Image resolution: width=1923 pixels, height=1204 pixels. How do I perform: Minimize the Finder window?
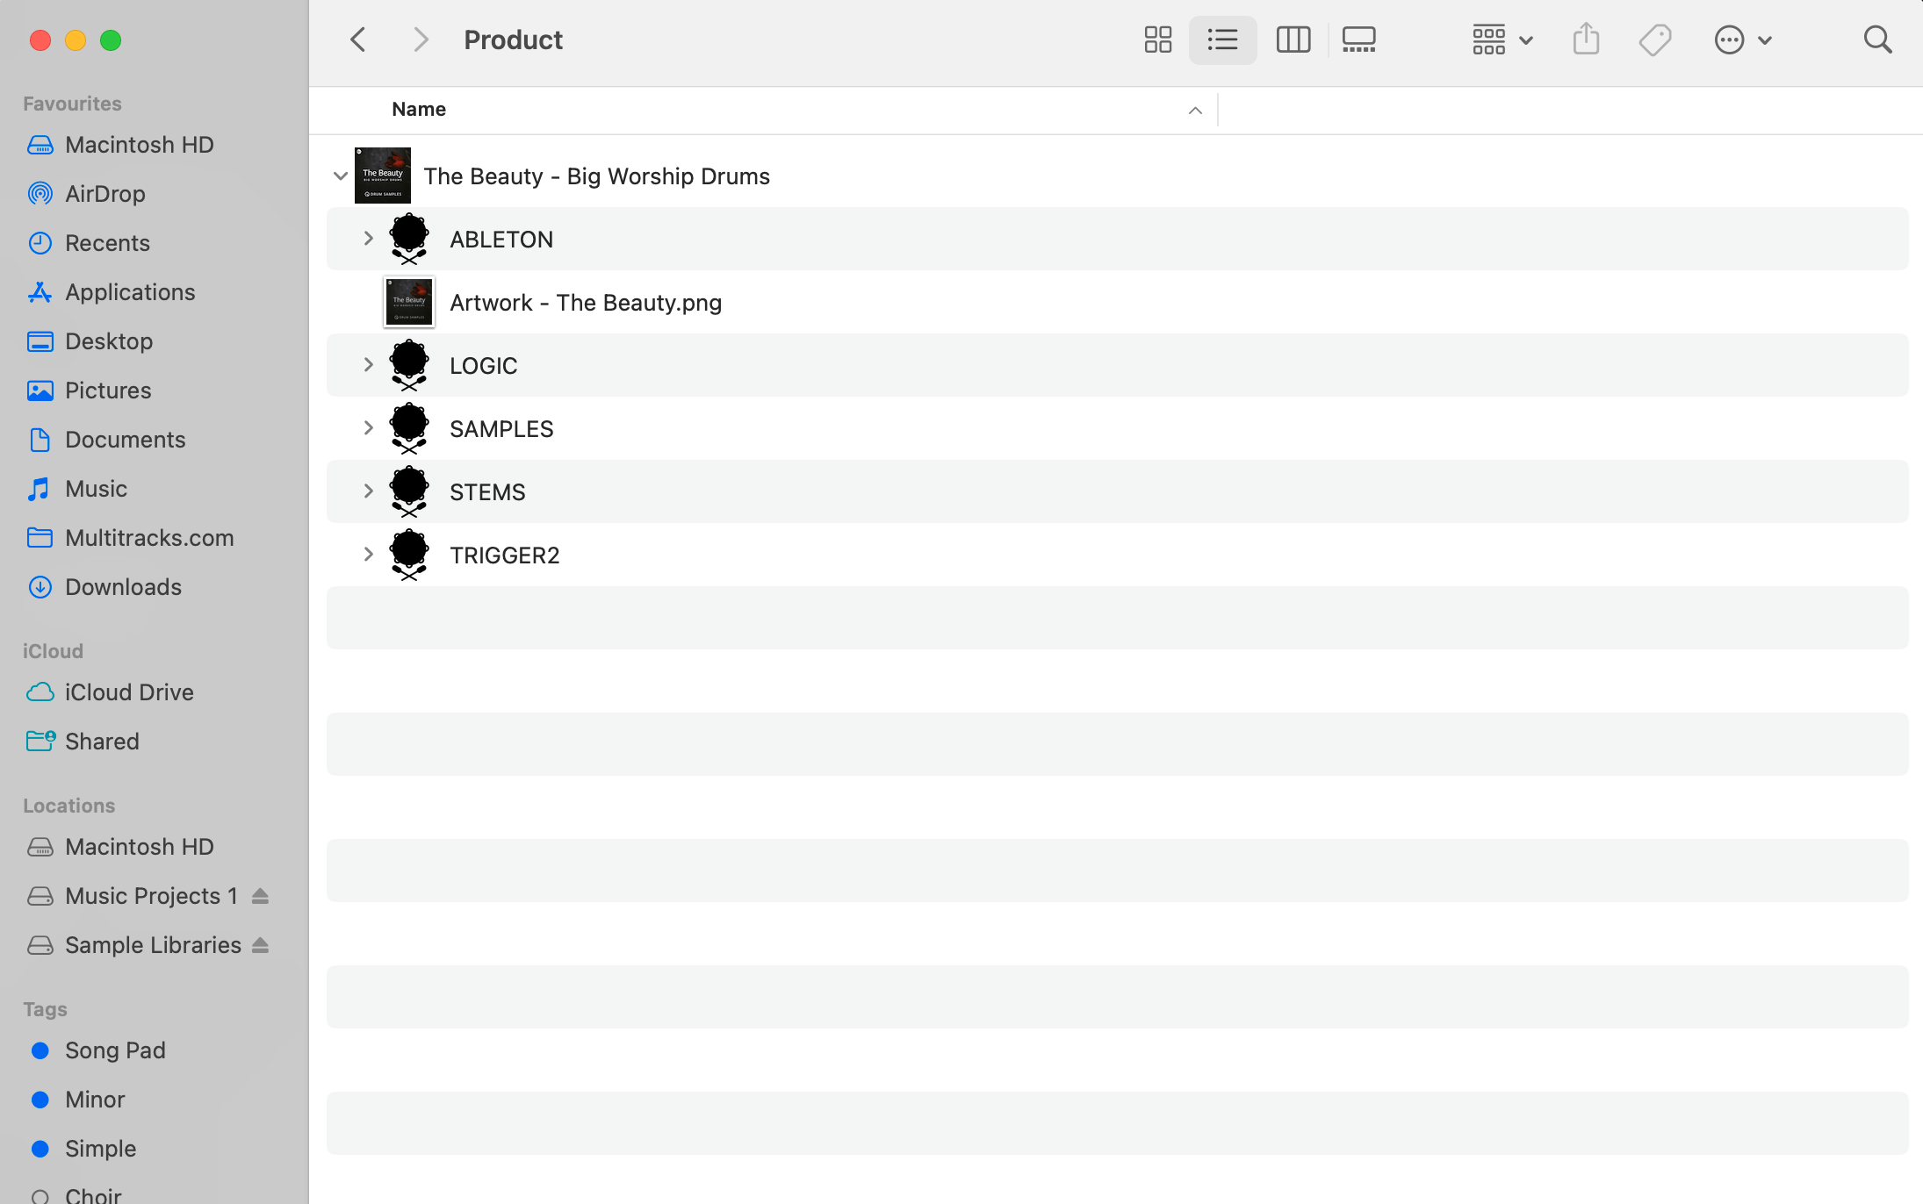coord(76,40)
